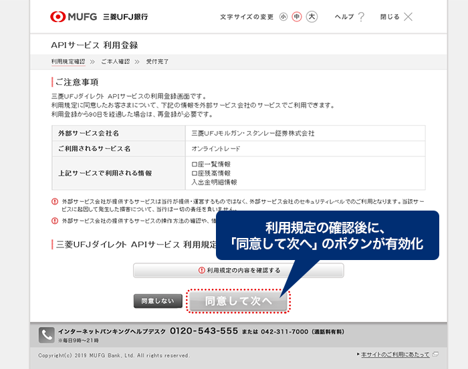This screenshot has width=468, height=369.
Task: Click the 三菱UFJモルガン・スタンレー証券株式会社 table cell
Action: (x=253, y=133)
